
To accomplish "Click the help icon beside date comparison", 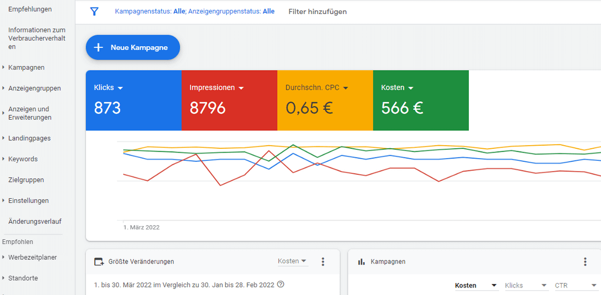I will click(x=280, y=284).
